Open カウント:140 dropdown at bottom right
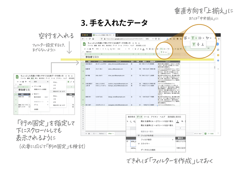This screenshot has width=250, height=174. point(198,133)
